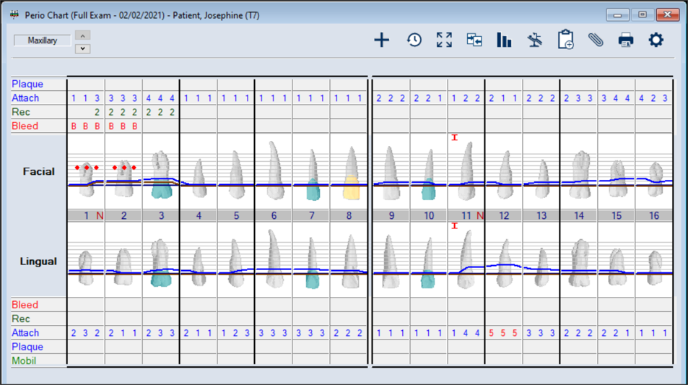688x385 pixels.
Task: Click the compare exams icon
Action: coord(474,40)
